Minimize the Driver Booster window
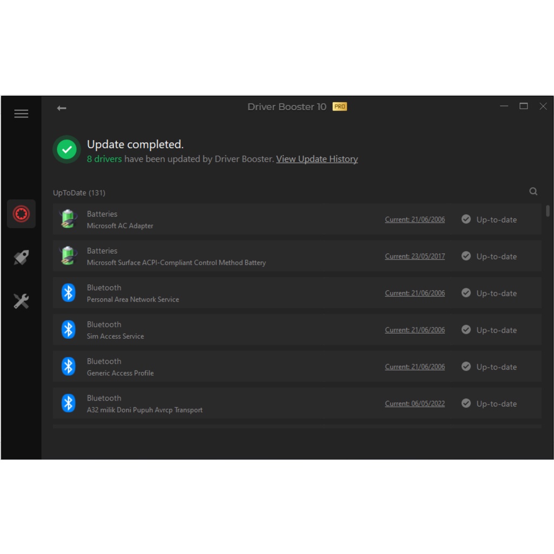Screen dimensions: 554x554 [504, 106]
